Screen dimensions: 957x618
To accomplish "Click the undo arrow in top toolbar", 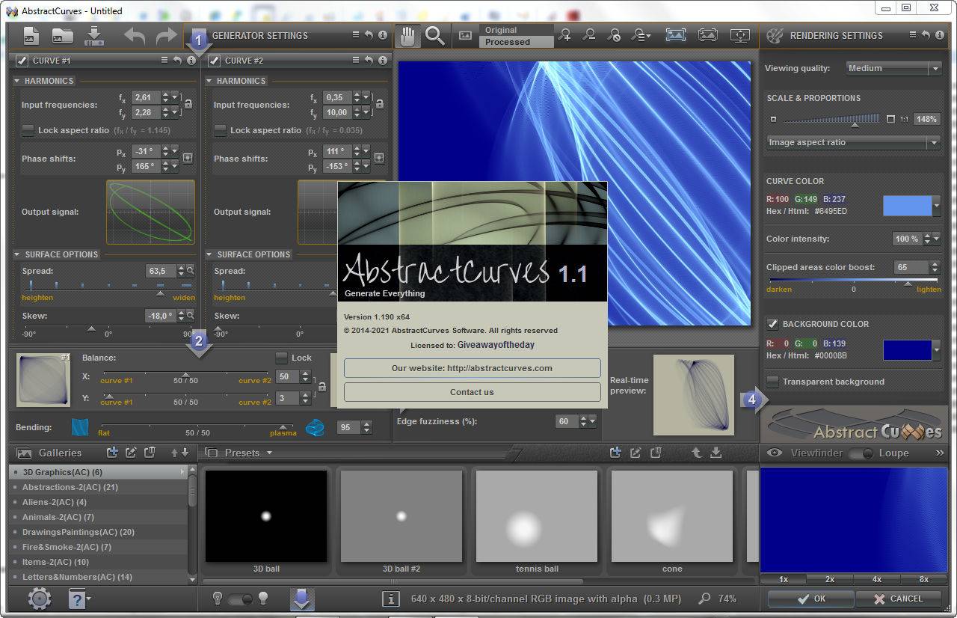I will (135, 35).
